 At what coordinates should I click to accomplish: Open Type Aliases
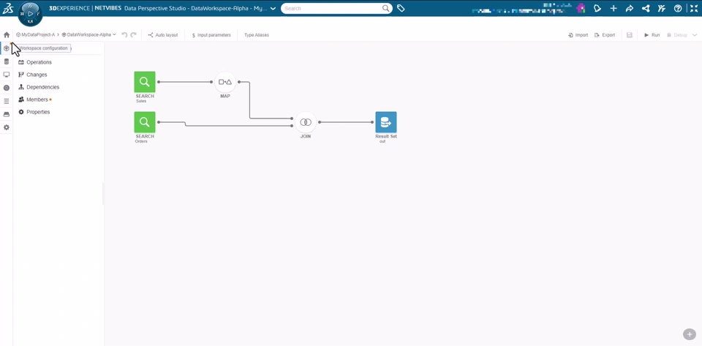(x=257, y=35)
